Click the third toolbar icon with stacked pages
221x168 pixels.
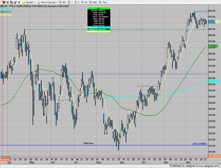tap(11, 2)
